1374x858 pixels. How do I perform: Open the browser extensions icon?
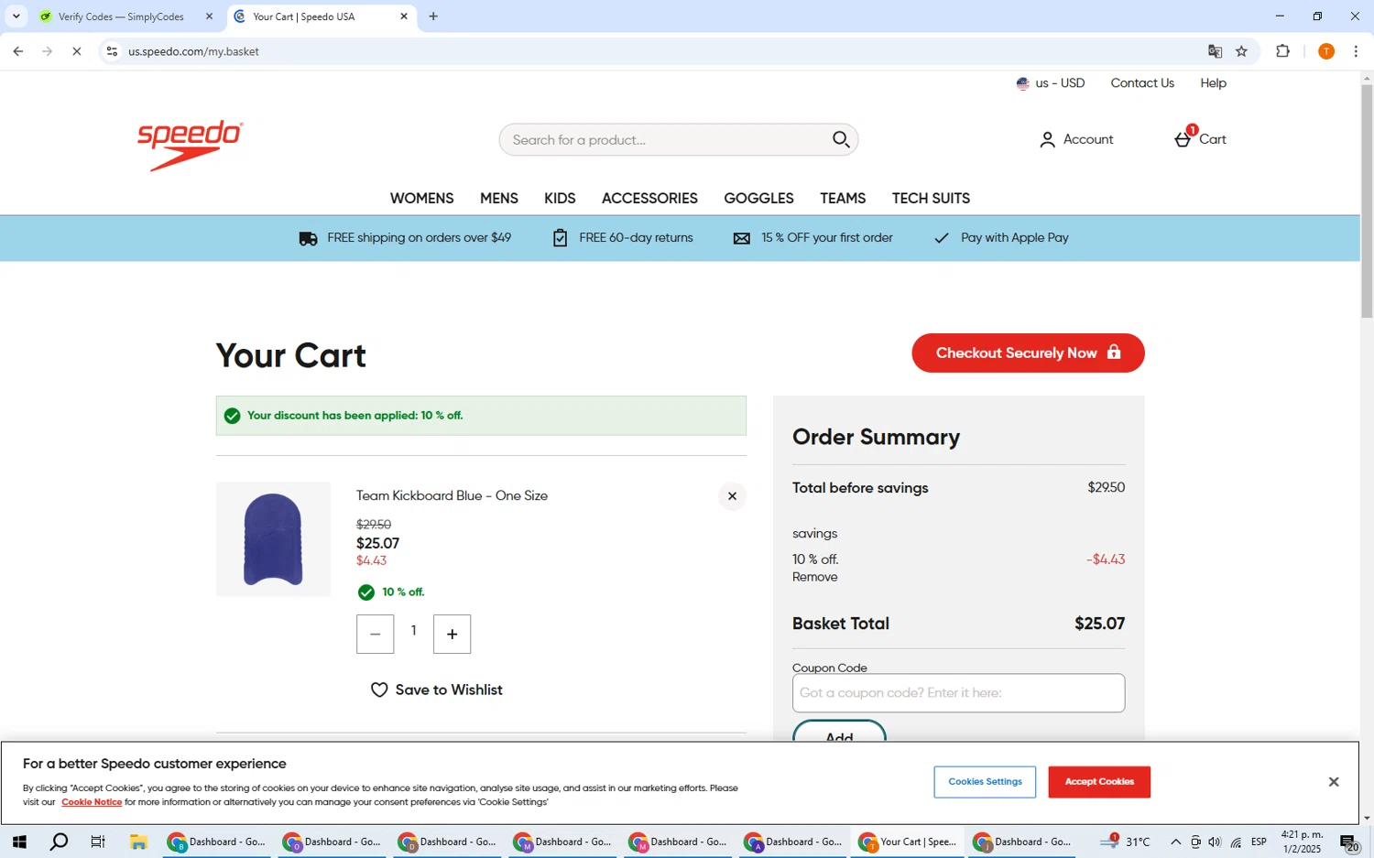1282,51
